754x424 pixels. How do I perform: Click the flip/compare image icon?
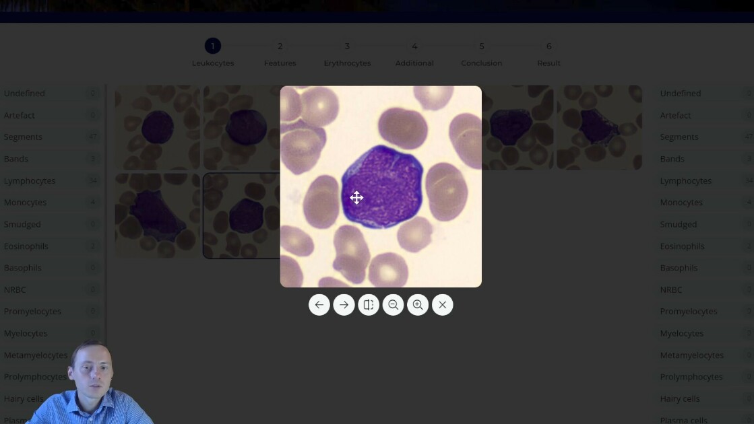coord(369,305)
